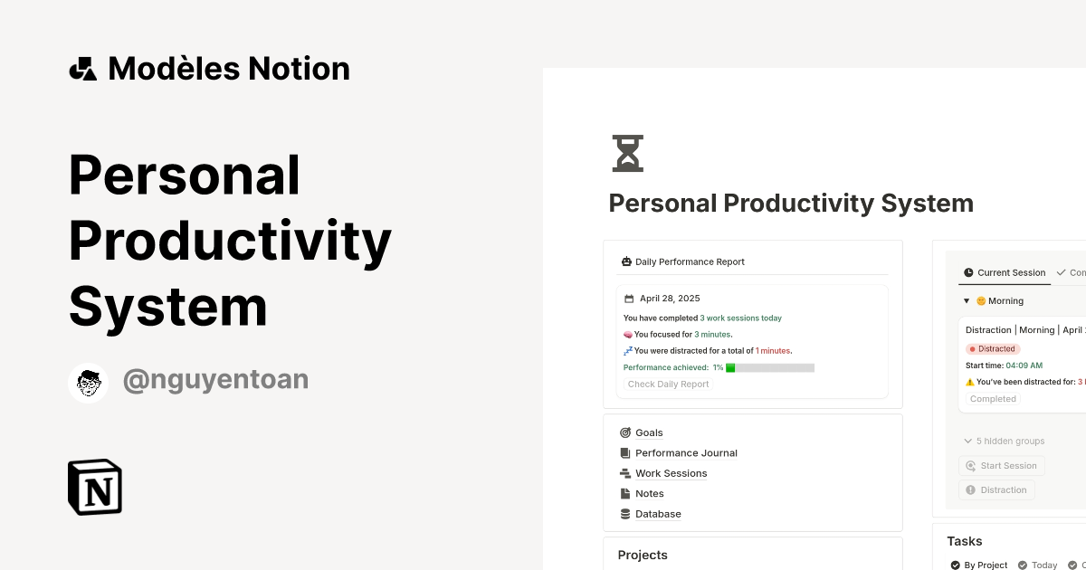This screenshot has width=1086, height=570.
Task: Select the Work Sessions icon
Action: click(625, 473)
